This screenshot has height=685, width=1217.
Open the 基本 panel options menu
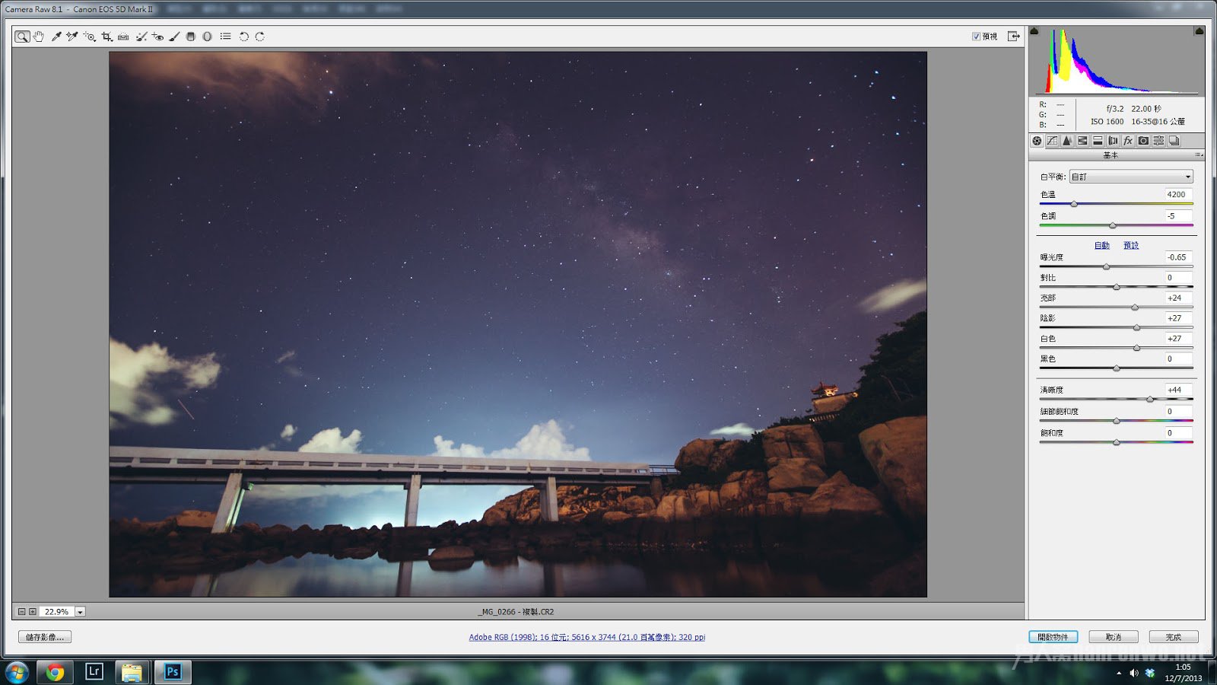[x=1200, y=155]
